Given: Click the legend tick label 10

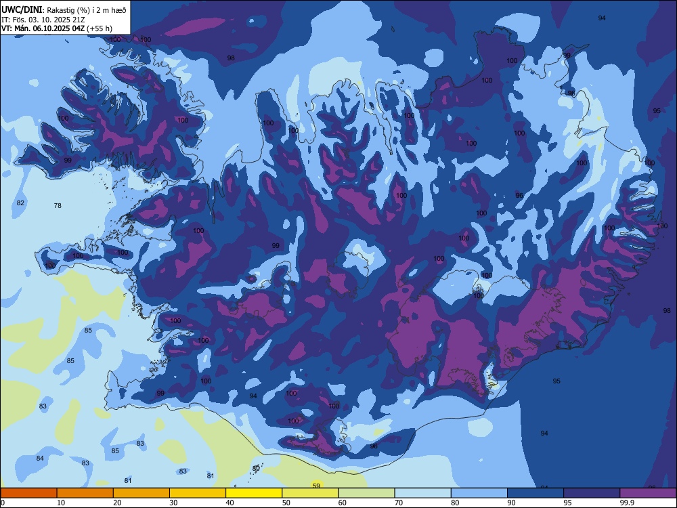Looking at the screenshot, I should [61, 503].
